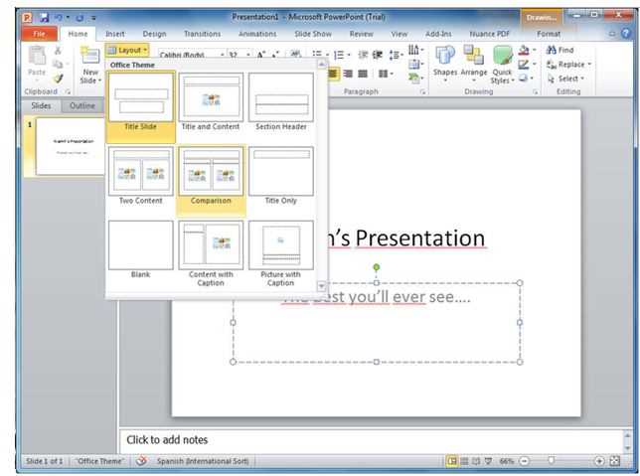Click the Format Painter brush icon
640x476 pixels.
pyautogui.click(x=58, y=79)
